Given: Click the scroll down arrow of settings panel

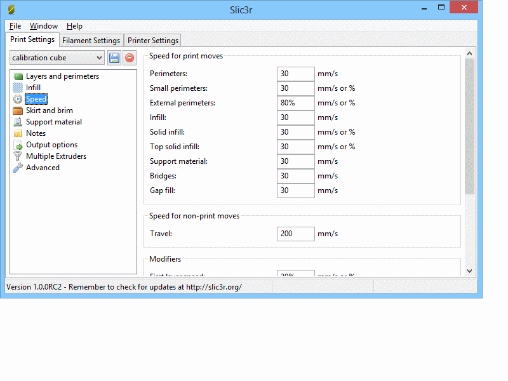Looking at the screenshot, I should [x=469, y=271].
